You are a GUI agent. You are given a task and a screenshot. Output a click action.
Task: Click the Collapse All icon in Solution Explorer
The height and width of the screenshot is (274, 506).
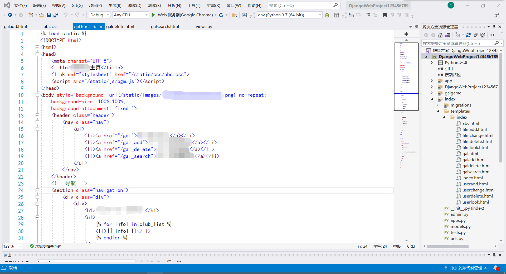(x=475, y=35)
